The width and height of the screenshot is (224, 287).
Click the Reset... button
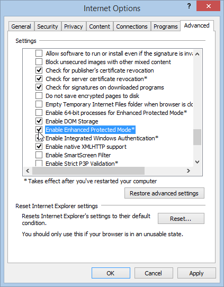181,218
